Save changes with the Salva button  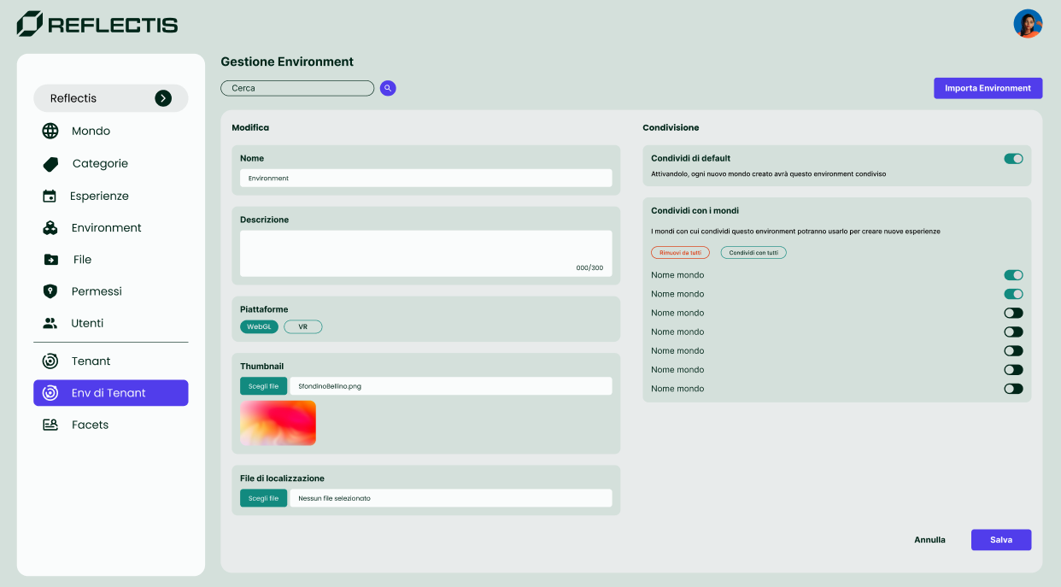click(x=1000, y=539)
